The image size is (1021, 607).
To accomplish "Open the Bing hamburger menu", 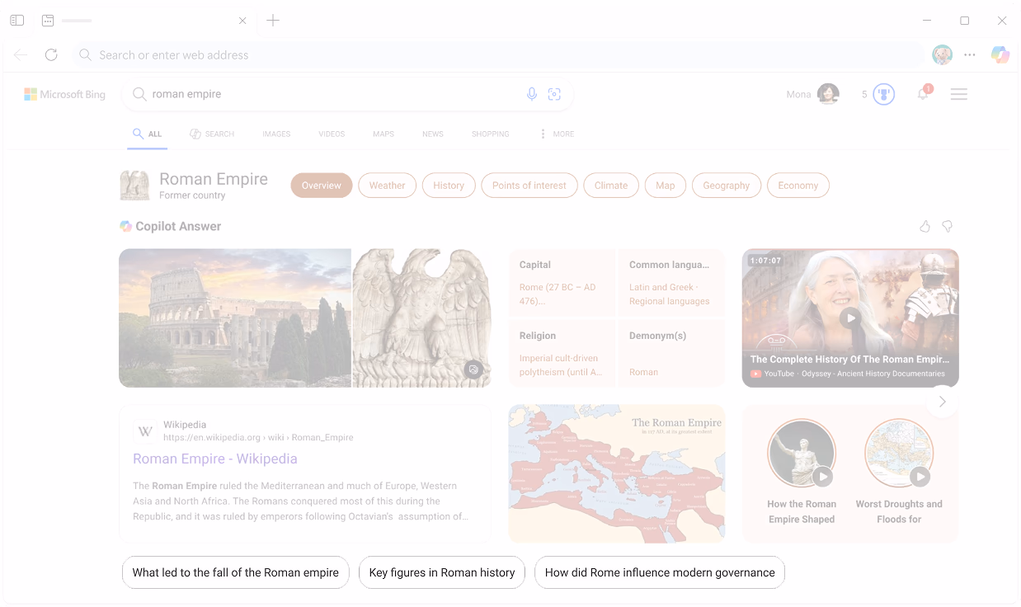I will click(958, 94).
